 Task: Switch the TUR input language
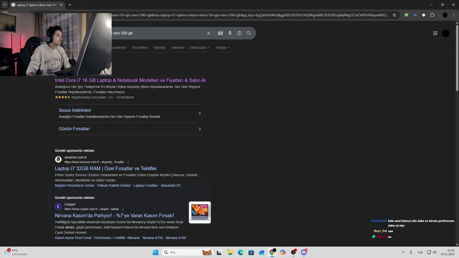[420, 252]
